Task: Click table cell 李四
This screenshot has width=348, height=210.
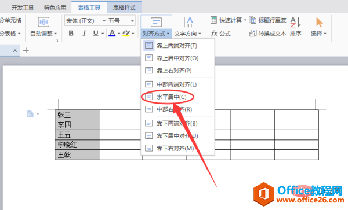Action: pyautogui.click(x=77, y=125)
